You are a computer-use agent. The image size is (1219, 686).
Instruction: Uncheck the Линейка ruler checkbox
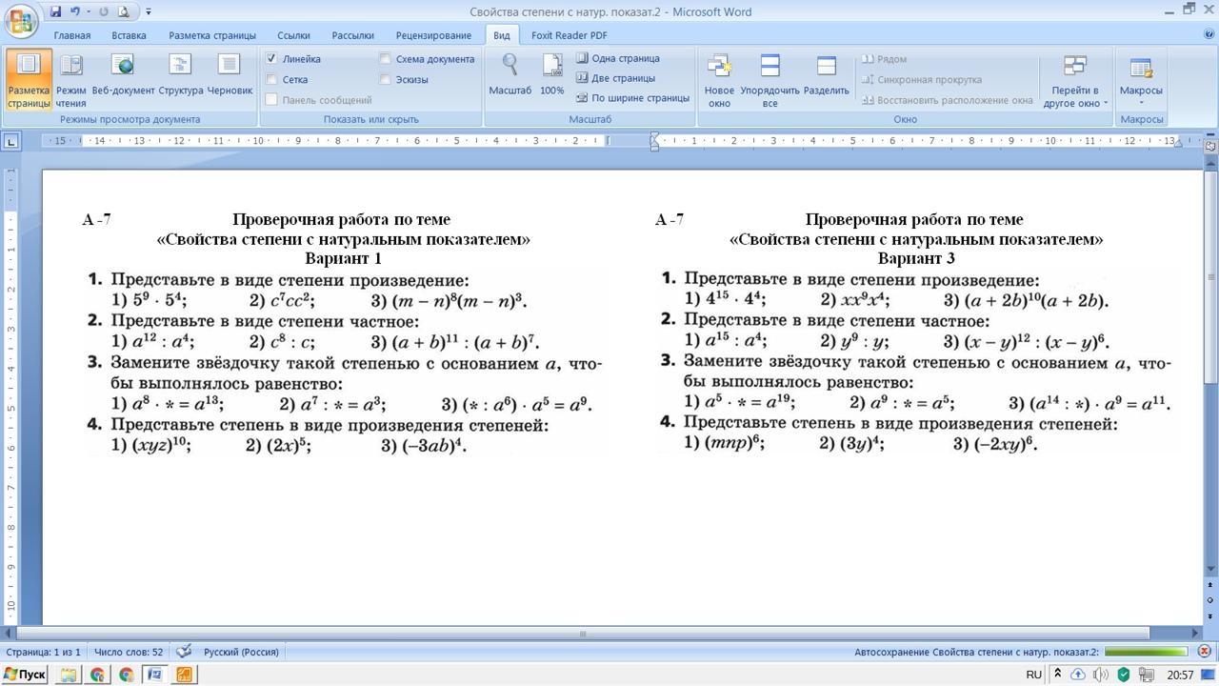[271, 59]
